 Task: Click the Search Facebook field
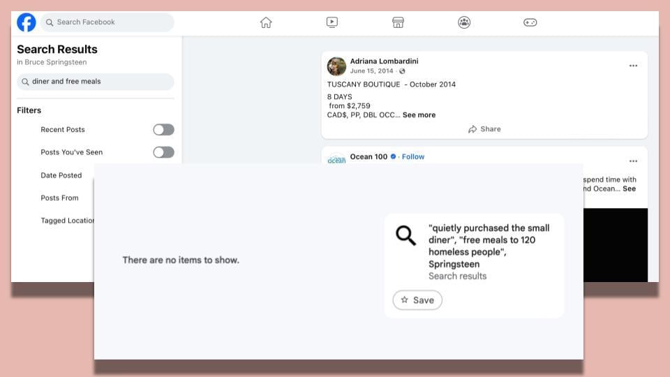107,22
